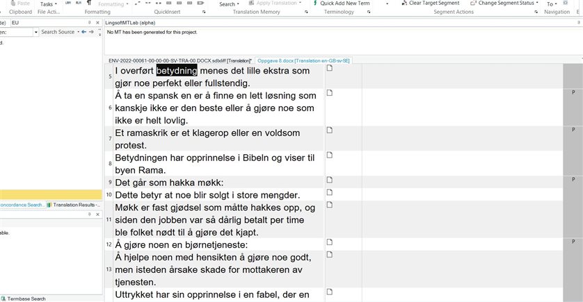Click highlighted word 'betydning' in segment 5
Image resolution: width=583 pixels, height=302 pixels.
pyautogui.click(x=177, y=71)
